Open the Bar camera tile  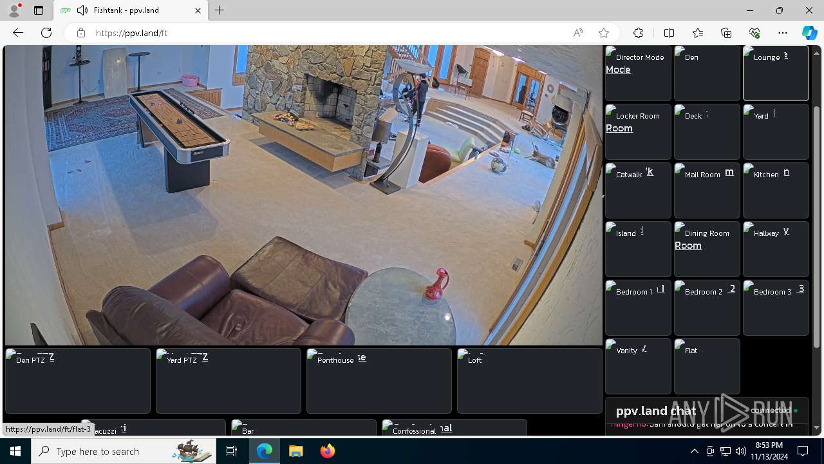[x=304, y=427]
